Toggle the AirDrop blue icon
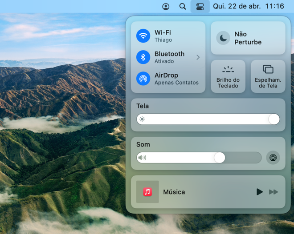The image size is (294, 234). [x=143, y=79]
